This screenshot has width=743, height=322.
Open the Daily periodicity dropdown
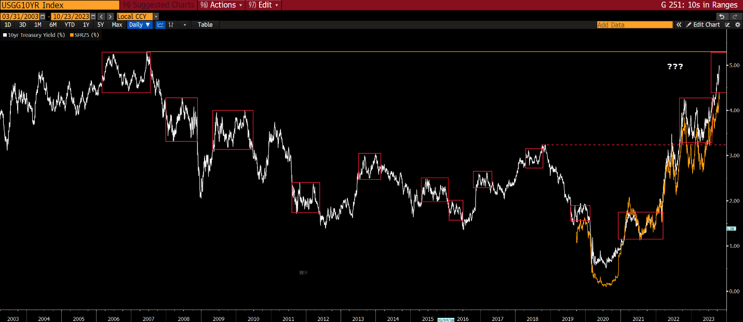click(140, 24)
